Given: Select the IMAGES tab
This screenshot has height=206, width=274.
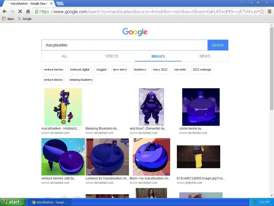Looking at the screenshot, I should 158,56.
